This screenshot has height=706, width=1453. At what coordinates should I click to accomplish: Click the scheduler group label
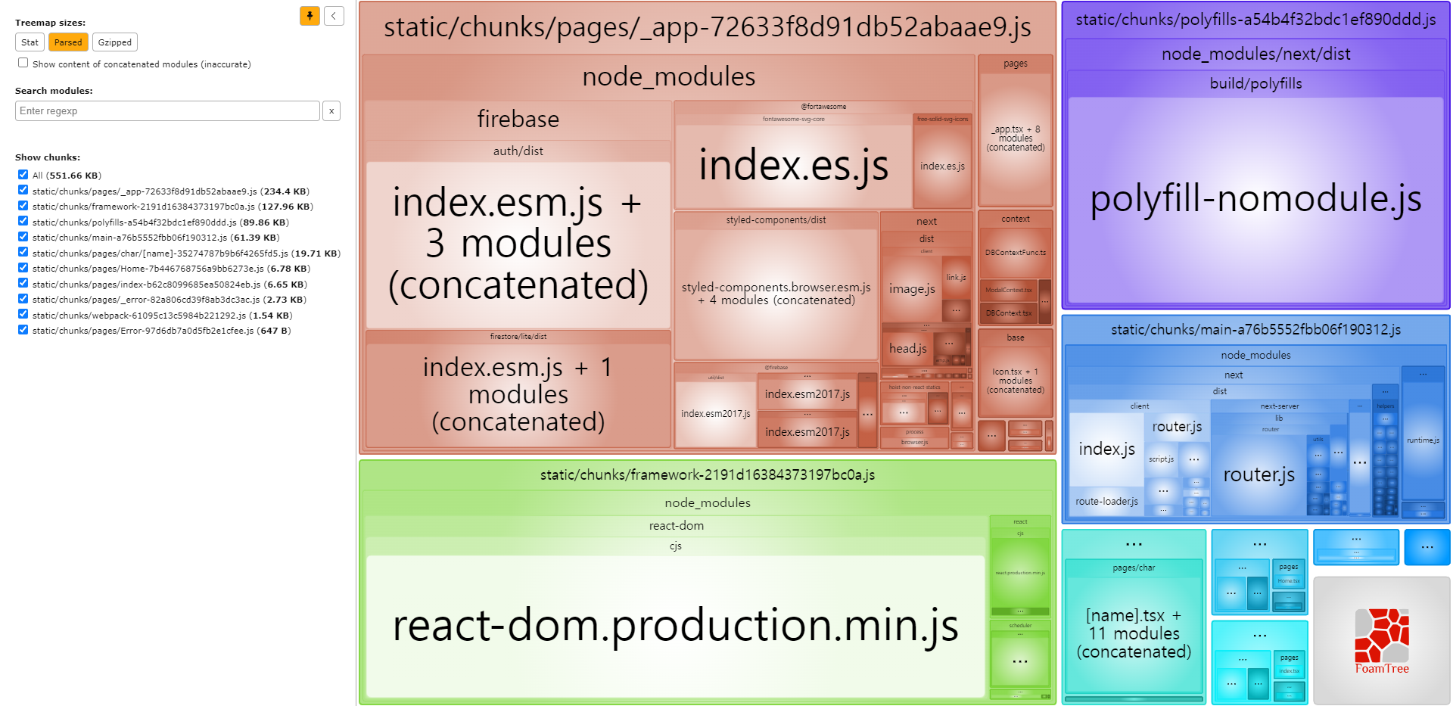(1020, 626)
